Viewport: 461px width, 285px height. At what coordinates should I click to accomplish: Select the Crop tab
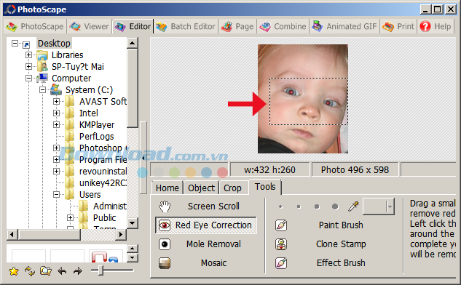pyautogui.click(x=232, y=188)
